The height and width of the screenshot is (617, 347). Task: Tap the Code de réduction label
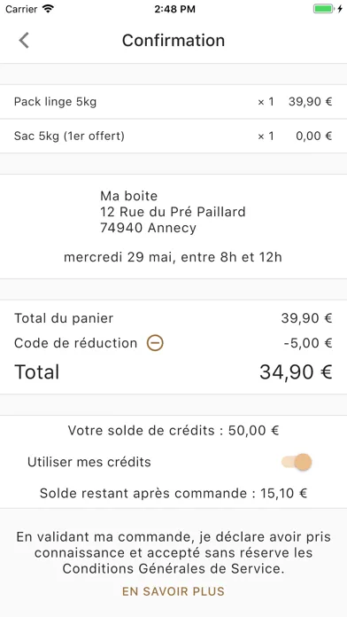76,343
